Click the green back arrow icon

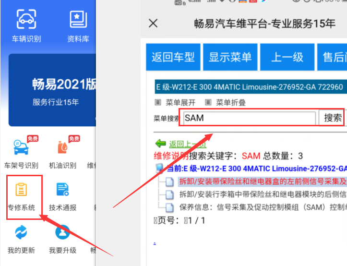(x=161, y=143)
